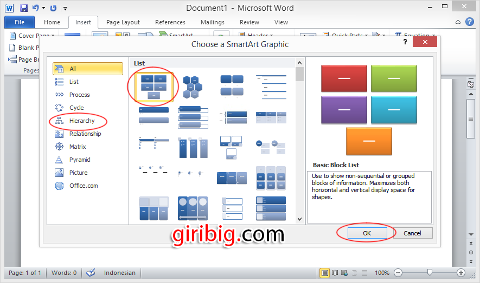Switch to the References tab
The image size is (480, 283).
tap(170, 22)
